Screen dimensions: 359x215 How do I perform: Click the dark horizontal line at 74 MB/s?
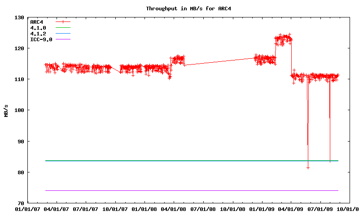click(x=179, y=191)
